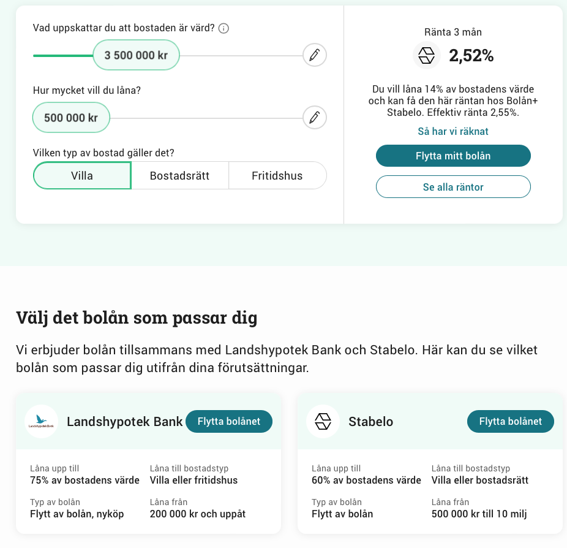The width and height of the screenshot is (567, 548).
Task: Open the "Så har vi räknat" link
Action: [x=453, y=131]
